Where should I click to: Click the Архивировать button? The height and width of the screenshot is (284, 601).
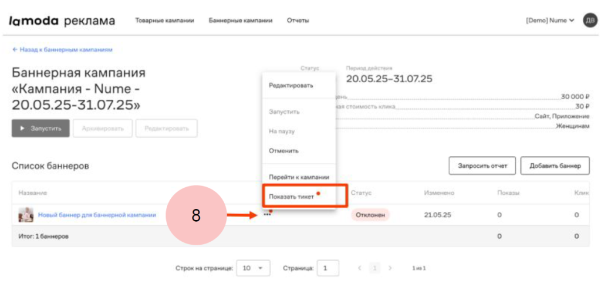pyautogui.click(x=103, y=129)
